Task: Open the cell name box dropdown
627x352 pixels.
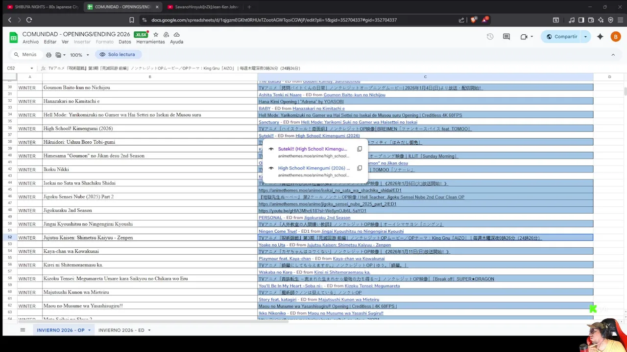Action: click(32, 68)
